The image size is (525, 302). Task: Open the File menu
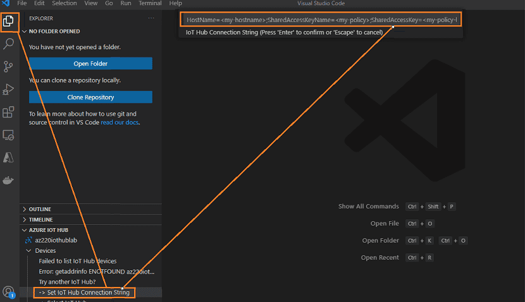(x=22, y=3)
